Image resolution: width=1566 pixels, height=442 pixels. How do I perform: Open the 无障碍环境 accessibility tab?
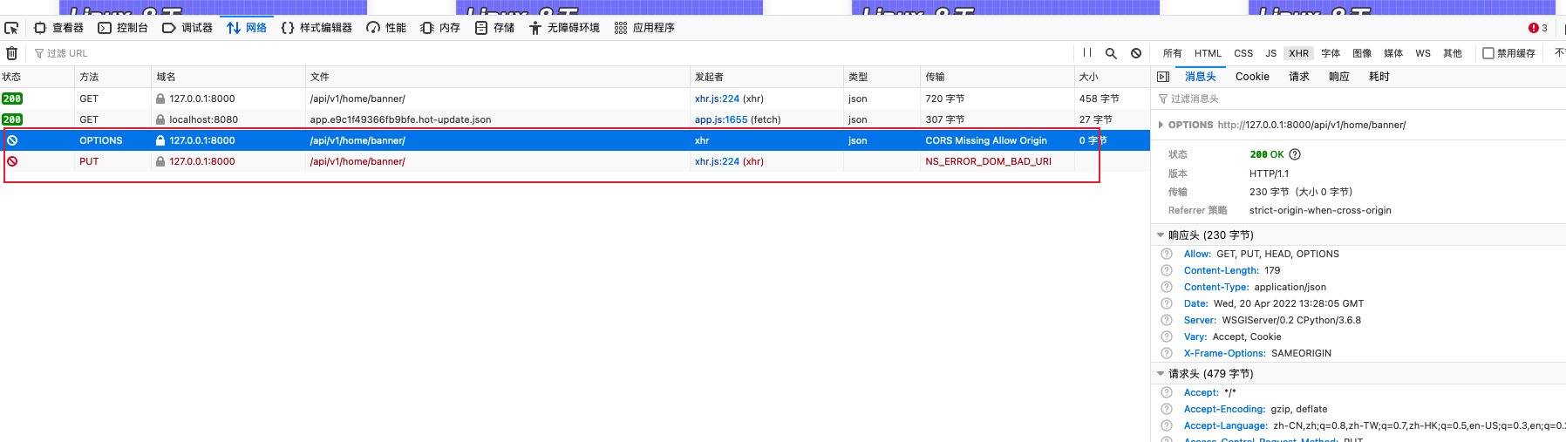pyautogui.click(x=564, y=28)
